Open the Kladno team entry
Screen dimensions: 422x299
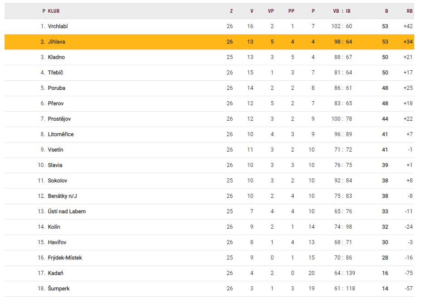[x=56, y=57]
